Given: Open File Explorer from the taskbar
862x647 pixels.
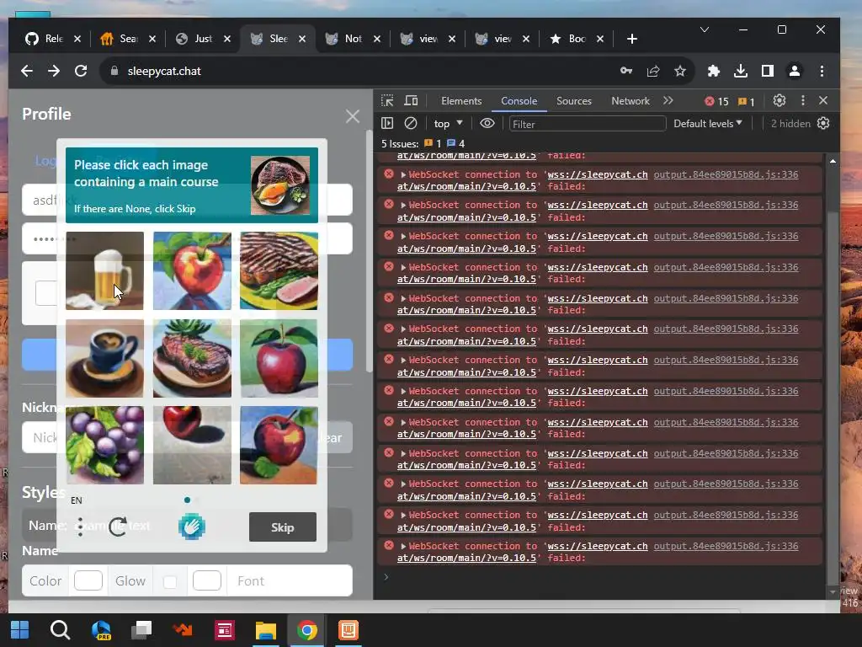Looking at the screenshot, I should 265,630.
